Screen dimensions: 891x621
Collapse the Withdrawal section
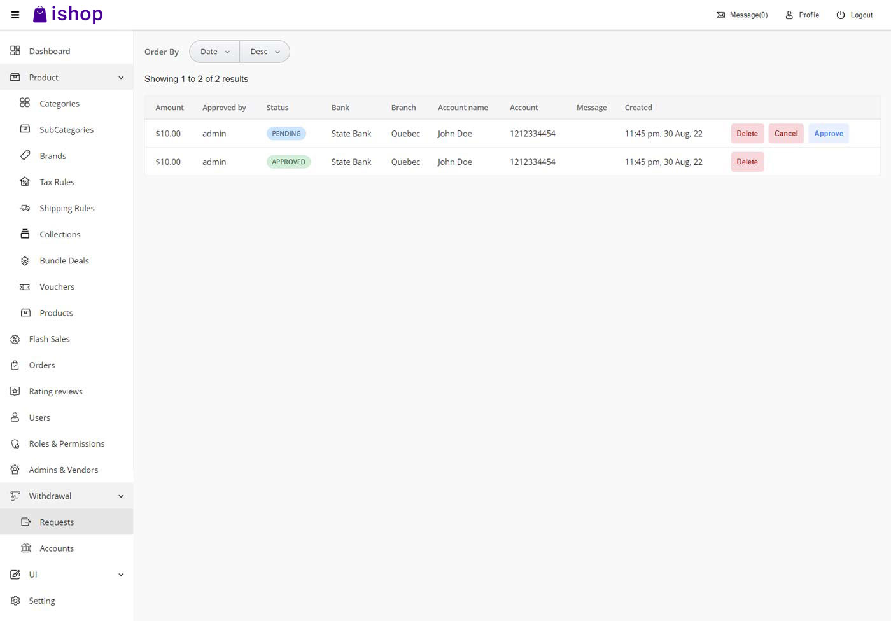121,496
